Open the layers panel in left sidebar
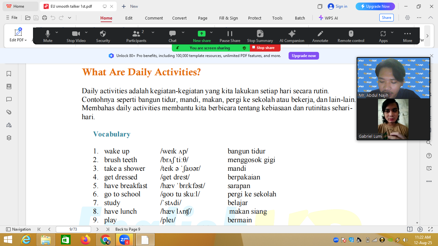Viewport: 438px width, 246px height. (x=9, y=138)
